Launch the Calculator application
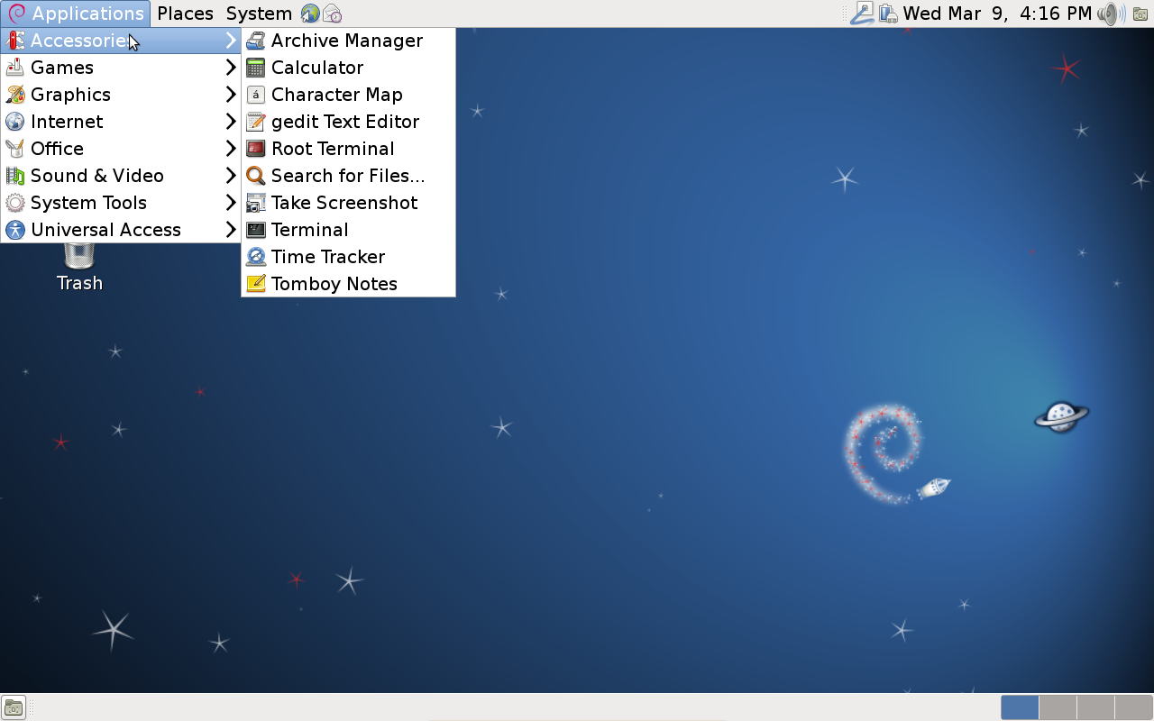 [348, 68]
